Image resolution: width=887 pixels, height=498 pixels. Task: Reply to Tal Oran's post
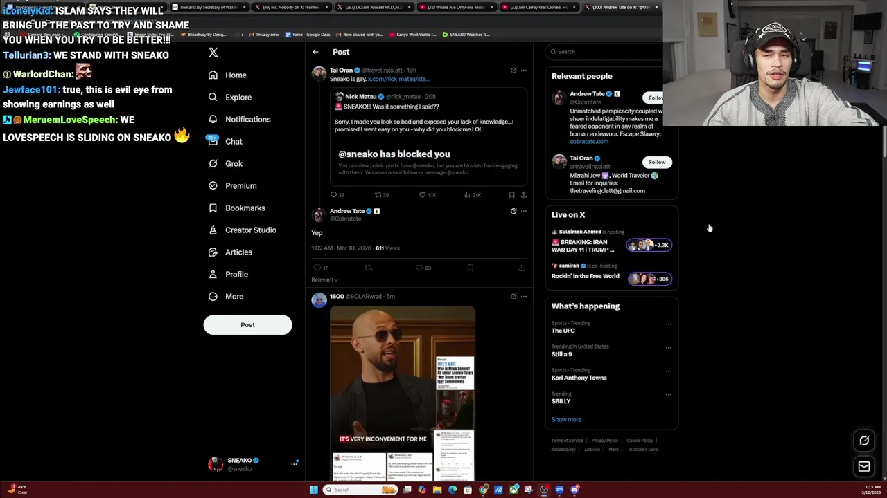(x=337, y=195)
